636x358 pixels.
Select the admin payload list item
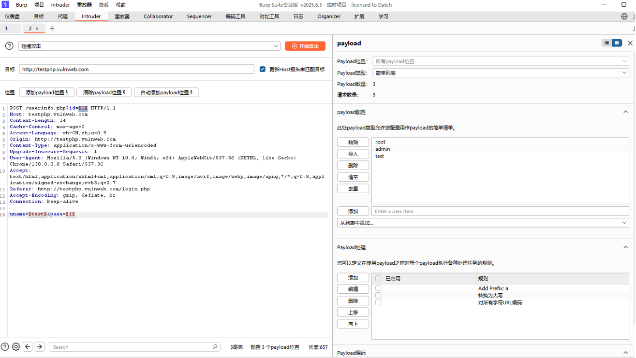[500, 149]
